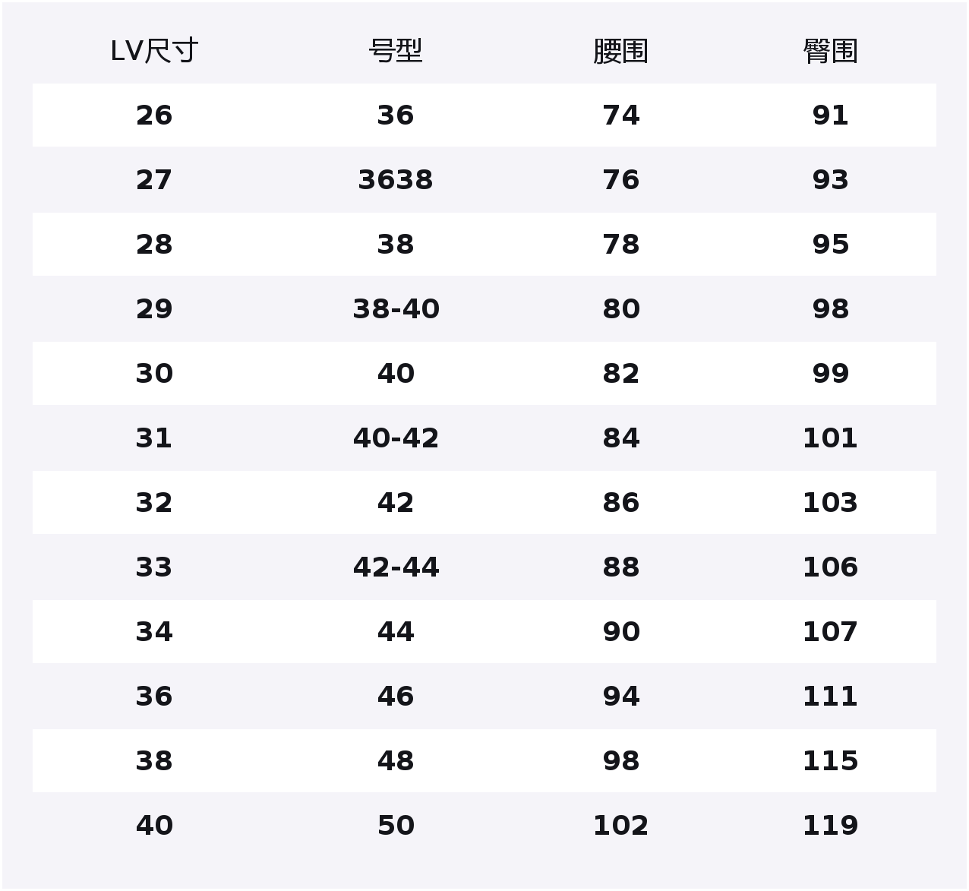Select waist value 86
The height and width of the screenshot is (891, 969).
tap(620, 503)
